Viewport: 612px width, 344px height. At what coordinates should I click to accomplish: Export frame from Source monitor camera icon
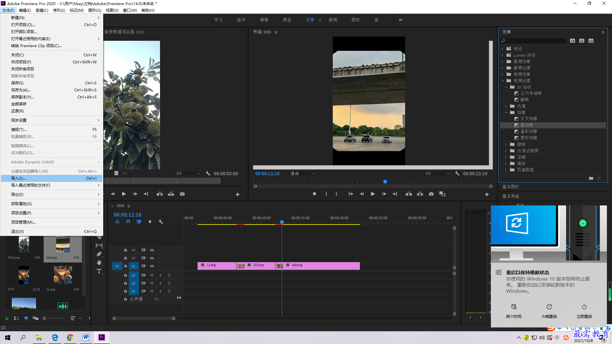(182, 194)
